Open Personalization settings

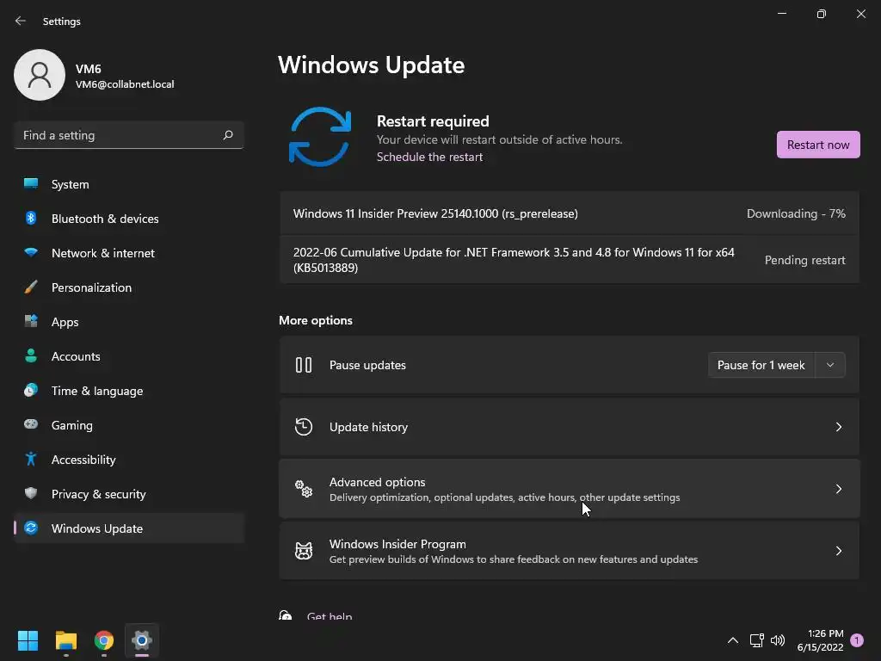tap(129, 287)
